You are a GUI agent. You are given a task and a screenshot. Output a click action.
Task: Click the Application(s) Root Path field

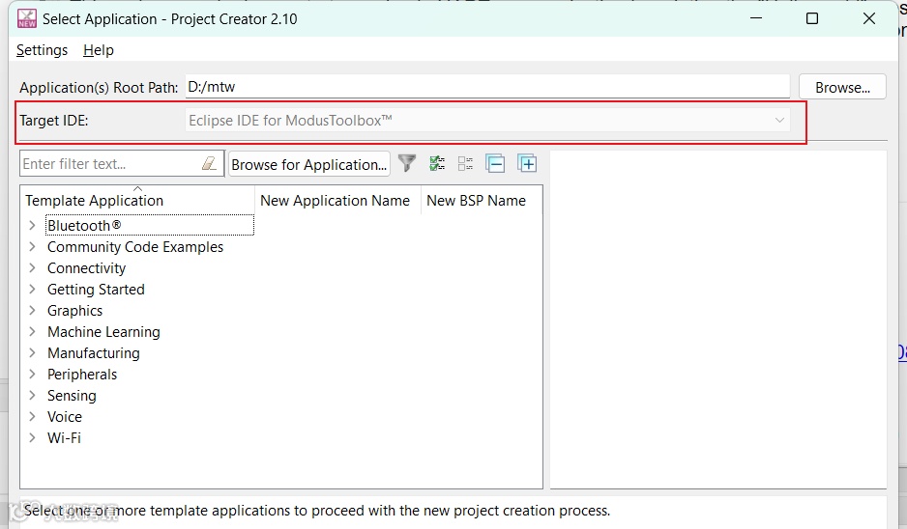click(x=487, y=87)
